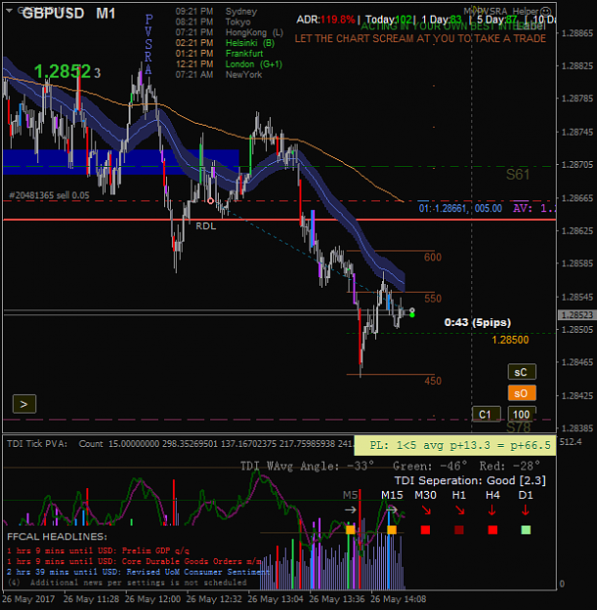
Task: Click the PL summary yellow box
Action: 455,445
